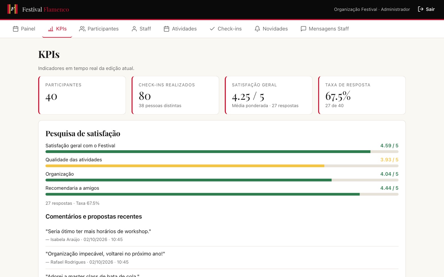Image resolution: width=444 pixels, height=277 pixels.
Task: Click the Satisfação geral com o Festival progress bar
Action: click(222, 152)
